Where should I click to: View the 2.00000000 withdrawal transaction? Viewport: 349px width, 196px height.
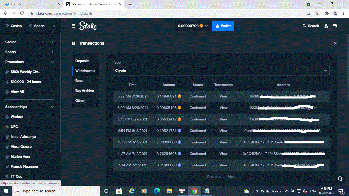click(224, 142)
